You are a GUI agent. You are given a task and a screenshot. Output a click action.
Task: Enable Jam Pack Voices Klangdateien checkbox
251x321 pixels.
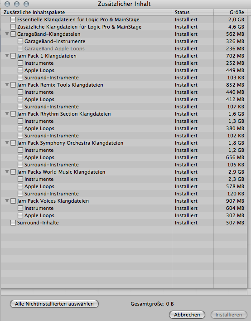tap(13, 201)
